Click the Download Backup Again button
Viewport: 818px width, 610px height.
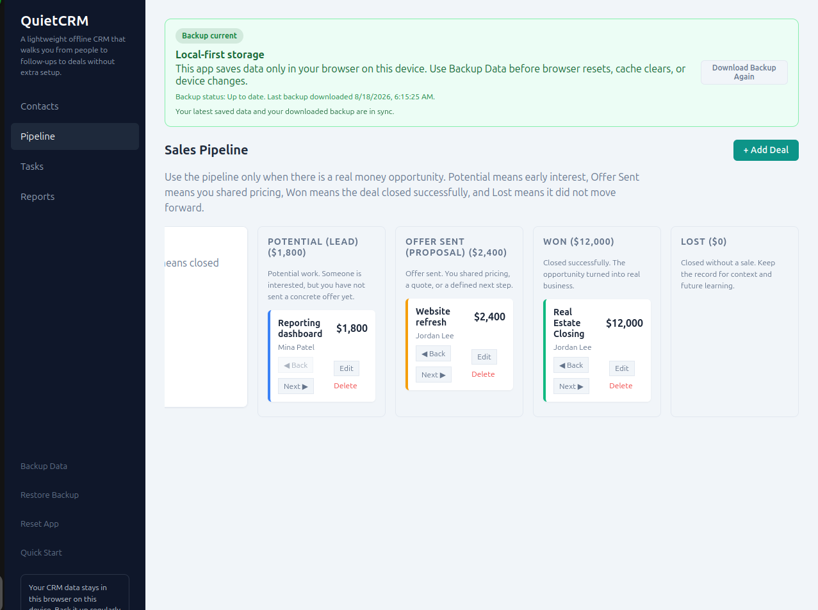[744, 72]
